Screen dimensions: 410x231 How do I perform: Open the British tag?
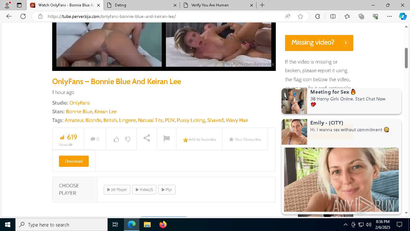tap(110, 120)
